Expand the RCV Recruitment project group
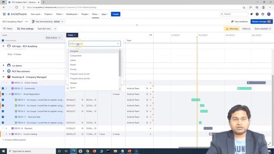This screenshot has height=154, width=274. (x=3, y=71)
